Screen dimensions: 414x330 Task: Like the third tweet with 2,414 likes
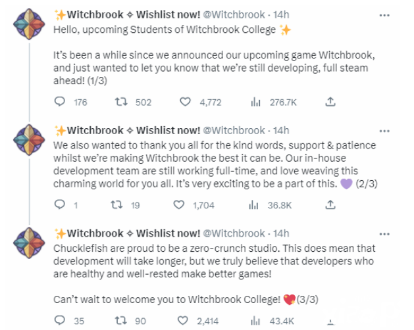click(183, 321)
